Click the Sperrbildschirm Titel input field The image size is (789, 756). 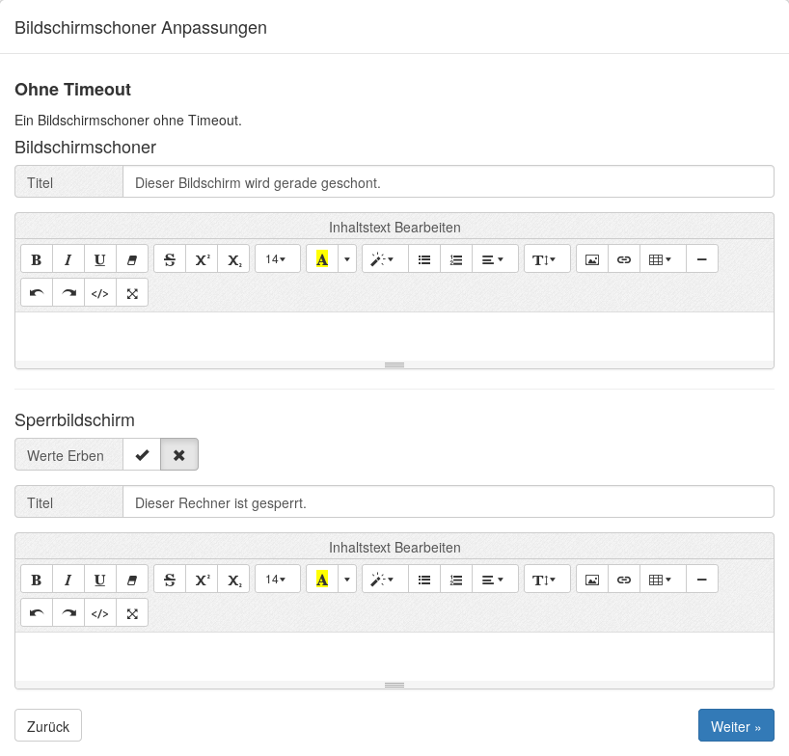pos(448,502)
